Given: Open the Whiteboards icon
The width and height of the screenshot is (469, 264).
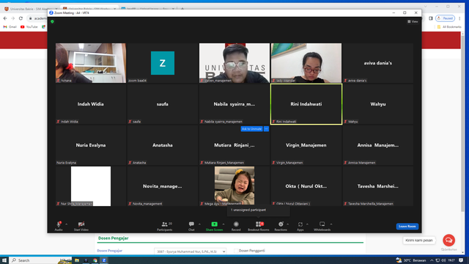Looking at the screenshot, I should coord(322,224).
